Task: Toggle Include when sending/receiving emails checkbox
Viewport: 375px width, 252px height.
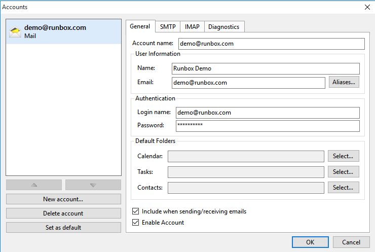Action: click(x=135, y=211)
